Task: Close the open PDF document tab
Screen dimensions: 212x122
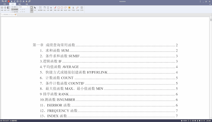Action: [x=16, y=15]
